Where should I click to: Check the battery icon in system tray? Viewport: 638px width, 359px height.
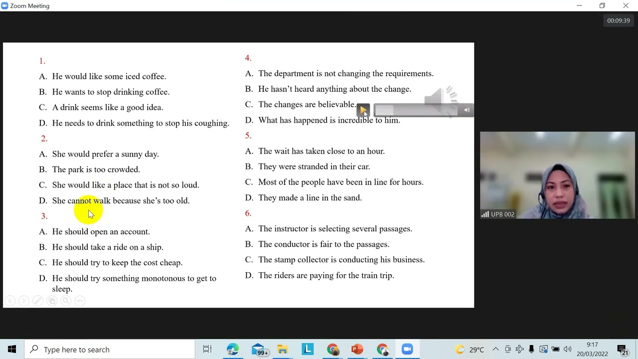tap(555, 350)
